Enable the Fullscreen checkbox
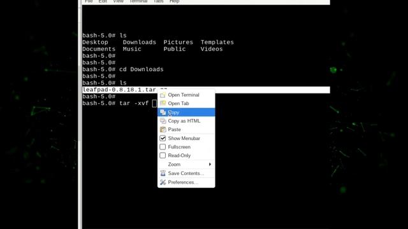408x229 pixels. [163, 147]
